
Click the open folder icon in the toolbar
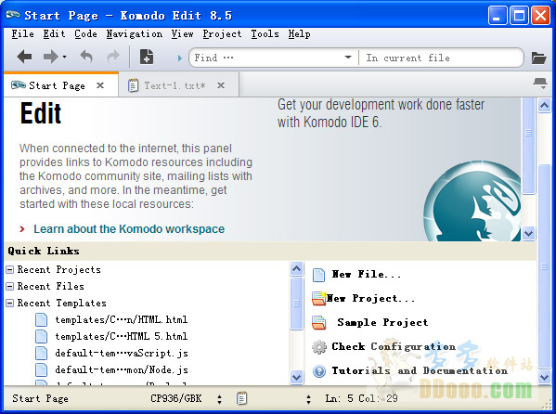tap(538, 58)
